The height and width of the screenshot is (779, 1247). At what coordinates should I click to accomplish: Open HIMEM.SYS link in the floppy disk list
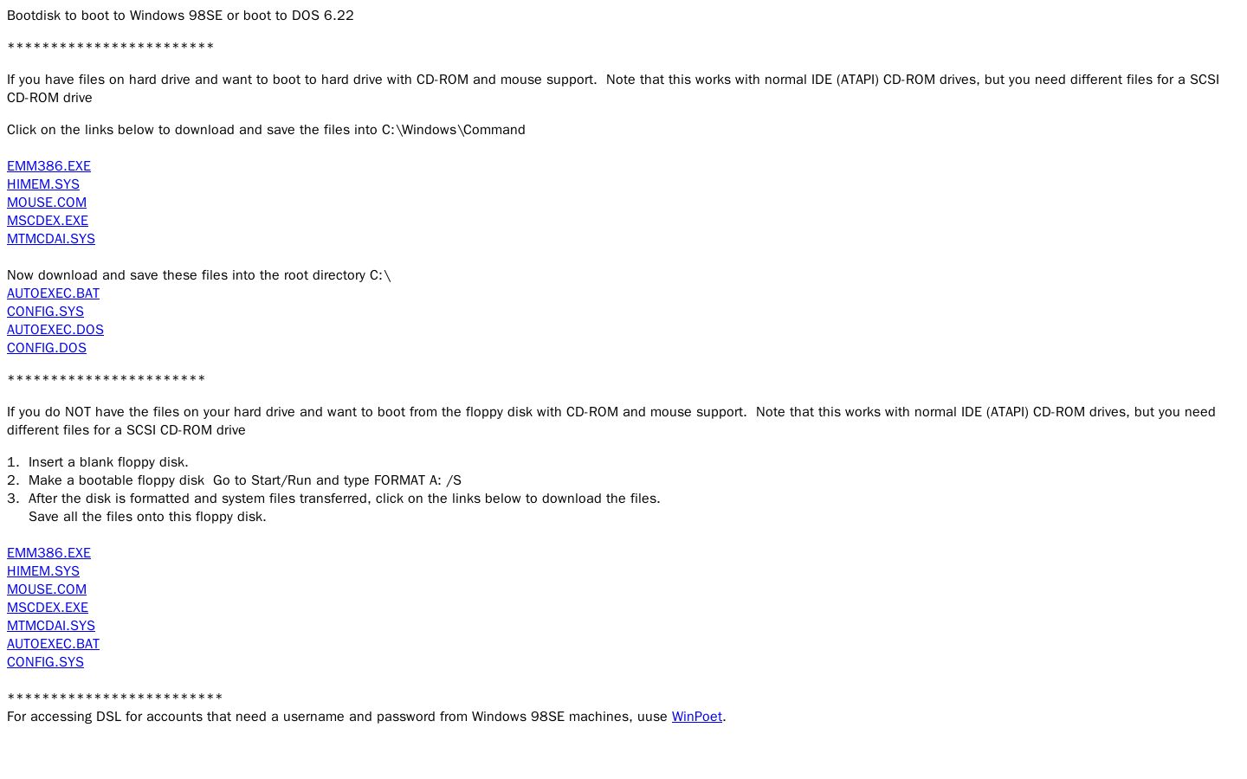[x=43, y=571]
